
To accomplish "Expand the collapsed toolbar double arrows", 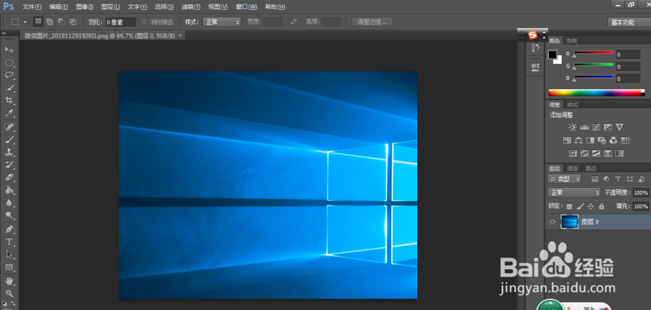I will pos(4,34).
